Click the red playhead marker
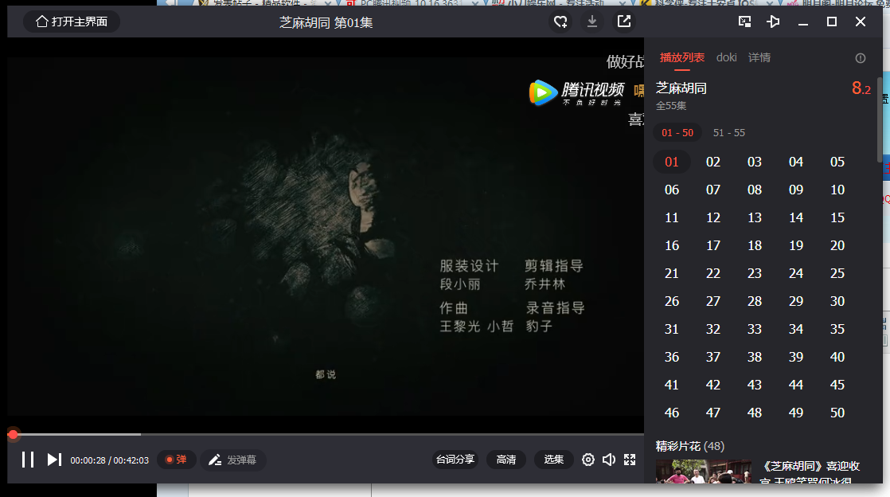Screen dimensions: 890x497 13,435
